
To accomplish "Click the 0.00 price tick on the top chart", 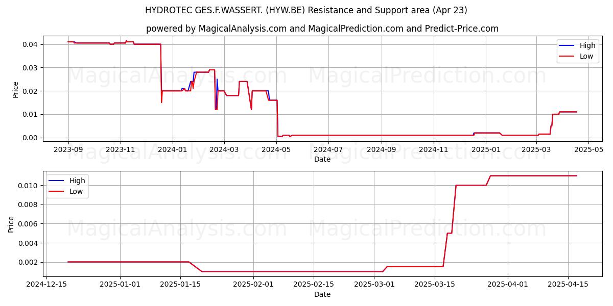I will click(x=30, y=138).
